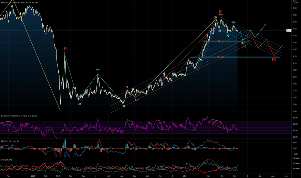Click the 0.70 value on the price axis
301x178 pixels.
[295, 91]
